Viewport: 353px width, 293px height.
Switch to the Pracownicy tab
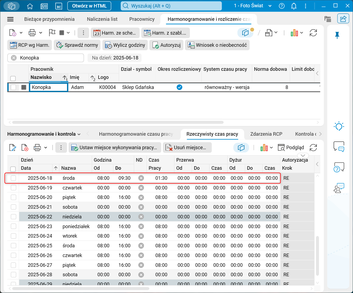click(142, 19)
